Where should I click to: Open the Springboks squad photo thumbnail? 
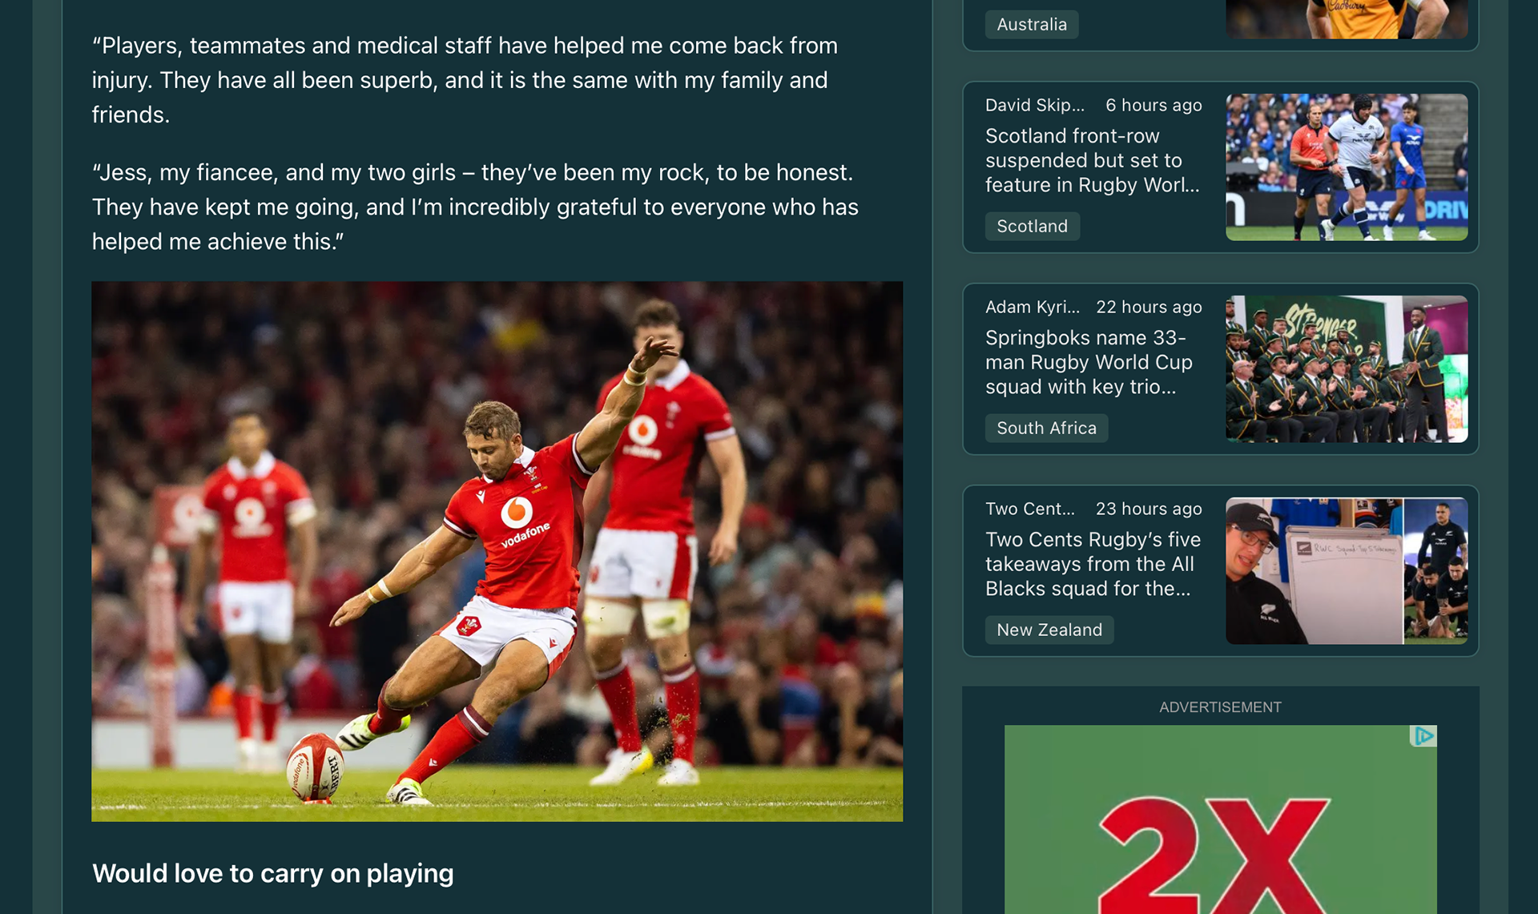pyautogui.click(x=1347, y=369)
